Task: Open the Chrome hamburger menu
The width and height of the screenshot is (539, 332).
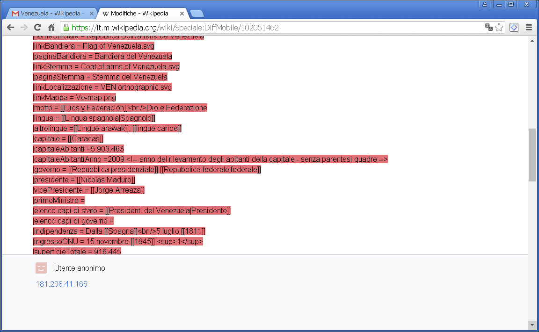Action: click(529, 28)
